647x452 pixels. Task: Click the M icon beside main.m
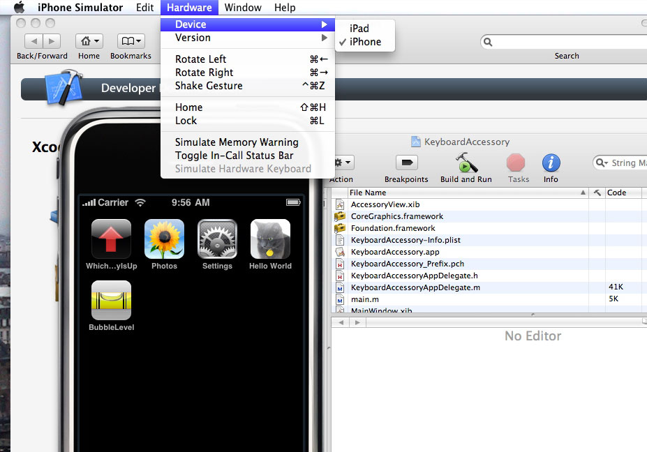click(x=340, y=300)
